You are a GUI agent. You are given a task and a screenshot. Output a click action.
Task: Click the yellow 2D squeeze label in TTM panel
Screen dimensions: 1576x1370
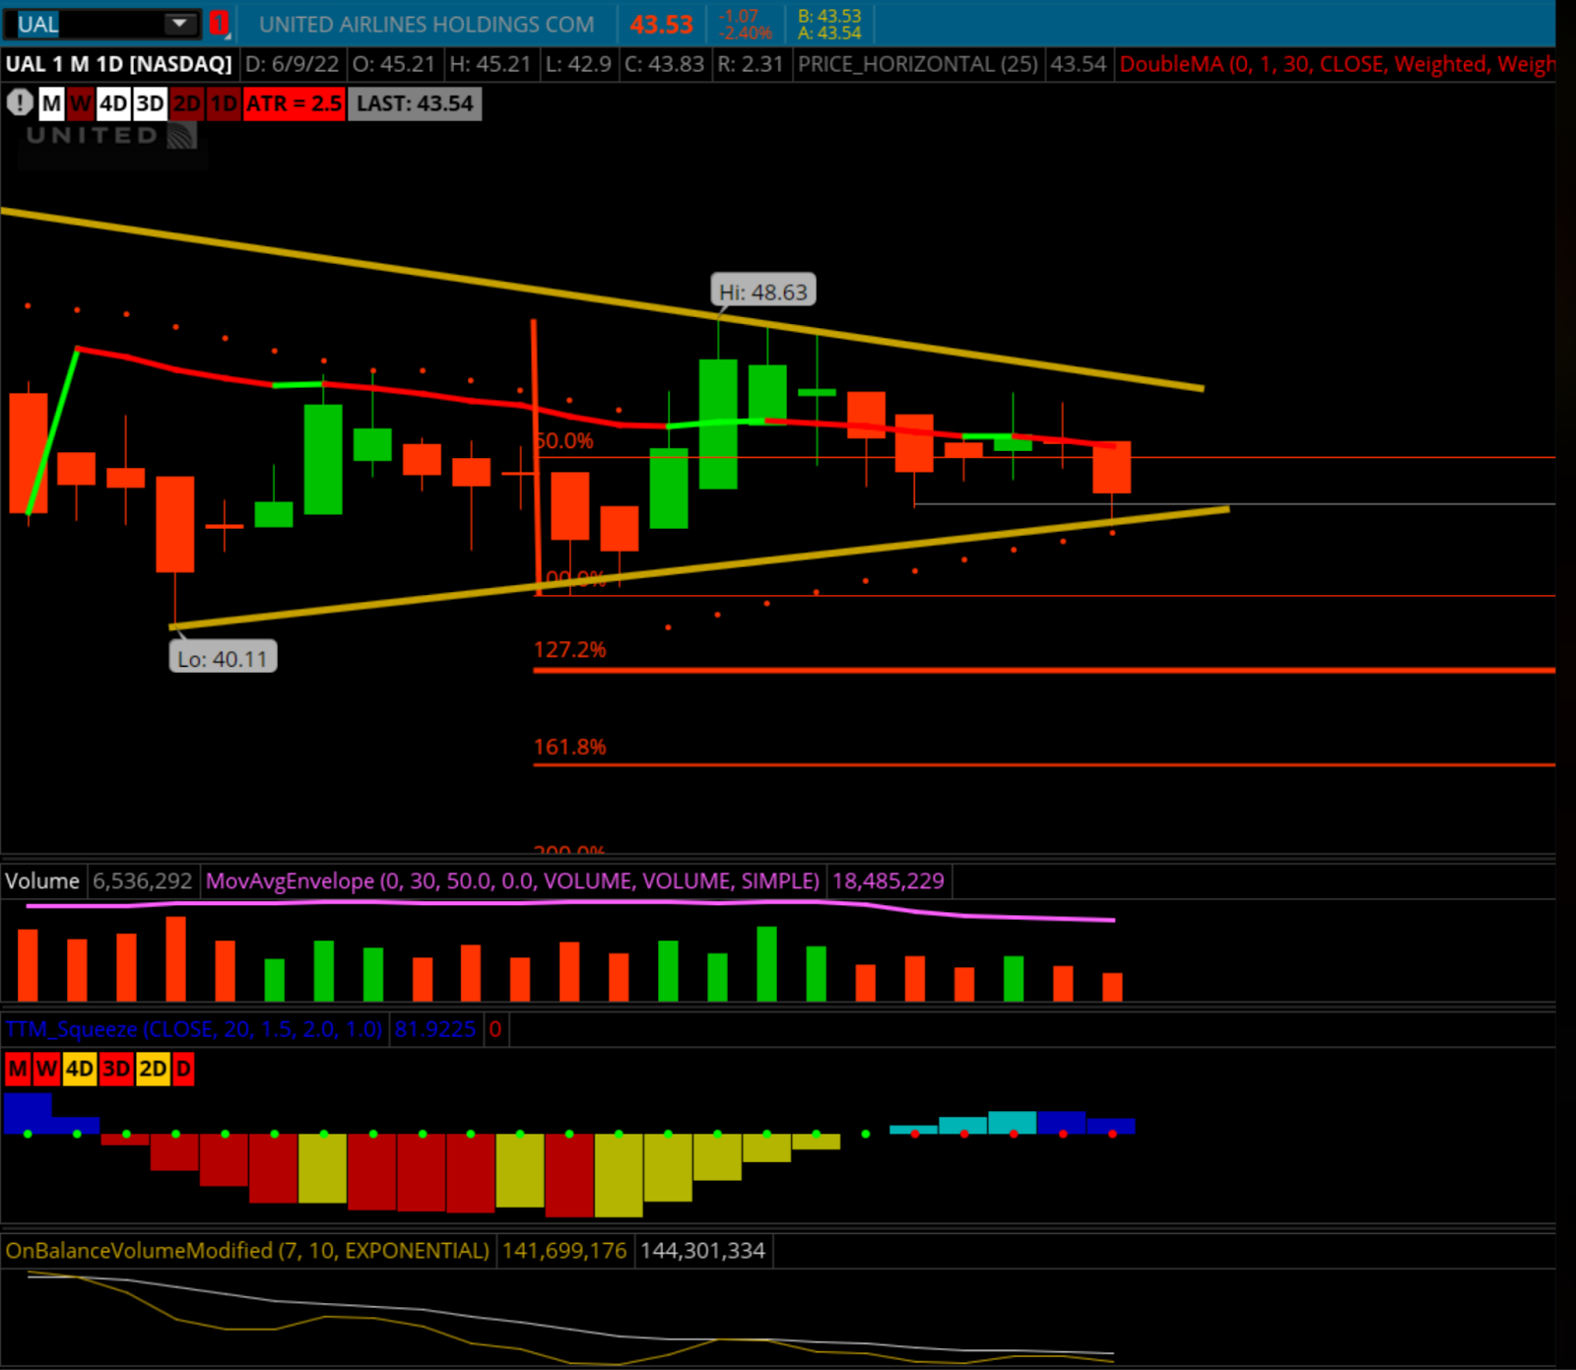pyautogui.click(x=153, y=1069)
